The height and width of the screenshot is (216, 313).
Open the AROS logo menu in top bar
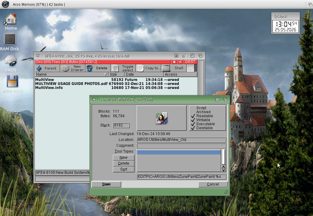tap(5, 4)
